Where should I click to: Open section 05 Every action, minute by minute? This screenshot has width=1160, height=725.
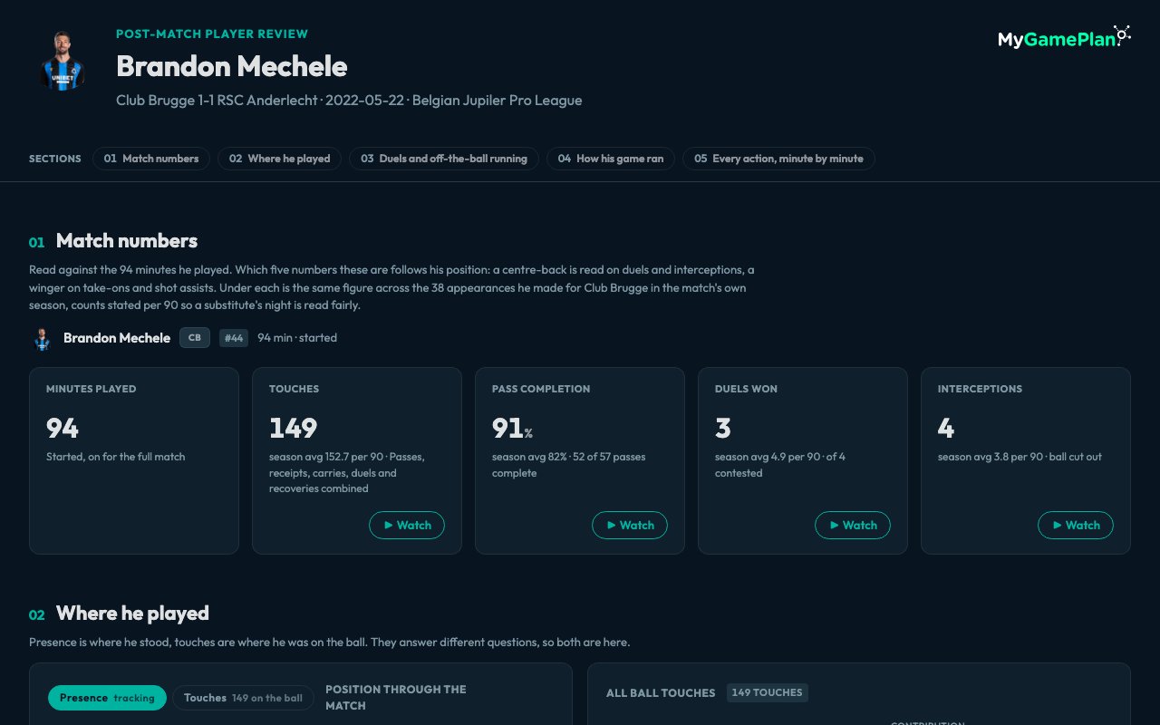(x=778, y=159)
